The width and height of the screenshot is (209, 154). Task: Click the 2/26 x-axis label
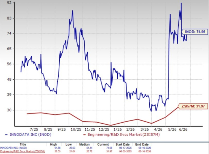(130, 129)
